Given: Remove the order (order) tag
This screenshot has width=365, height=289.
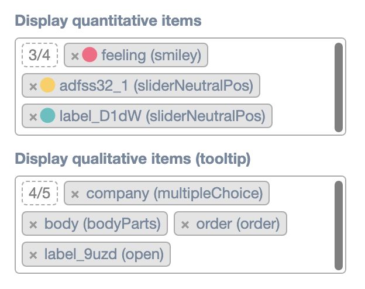Looking at the screenshot, I should coord(185,224).
